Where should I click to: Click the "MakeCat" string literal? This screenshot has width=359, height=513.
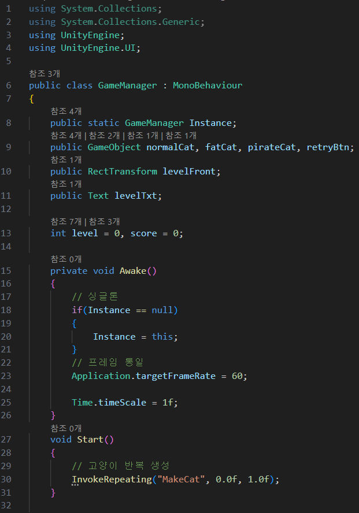pyautogui.click(x=181, y=479)
